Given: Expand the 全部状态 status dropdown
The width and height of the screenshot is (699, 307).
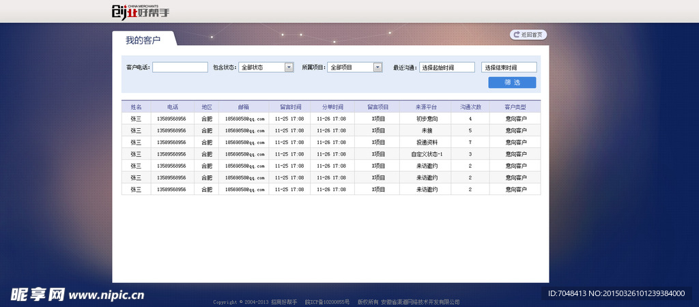Looking at the screenshot, I should pos(289,68).
